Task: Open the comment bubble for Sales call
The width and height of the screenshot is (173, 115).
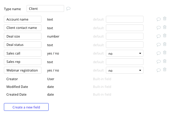Action: click(x=159, y=53)
